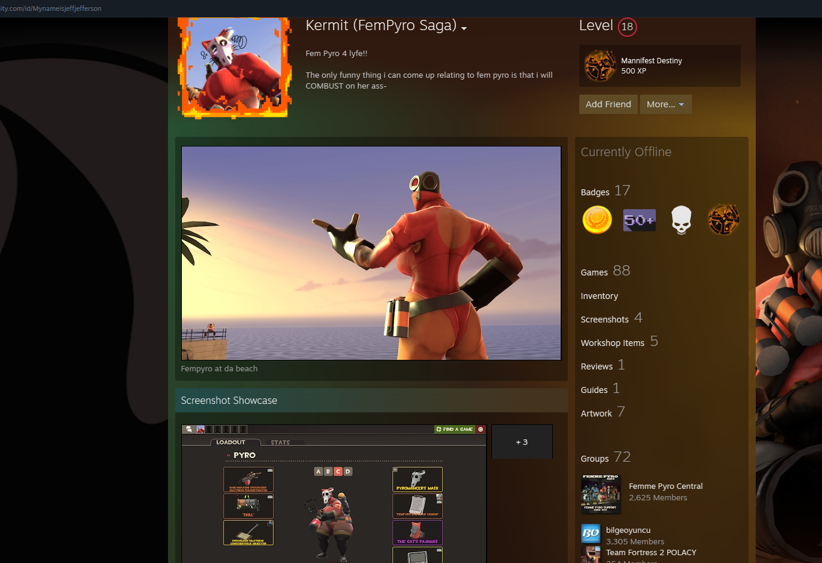Click the Fempyro at da beach caption

pos(219,368)
